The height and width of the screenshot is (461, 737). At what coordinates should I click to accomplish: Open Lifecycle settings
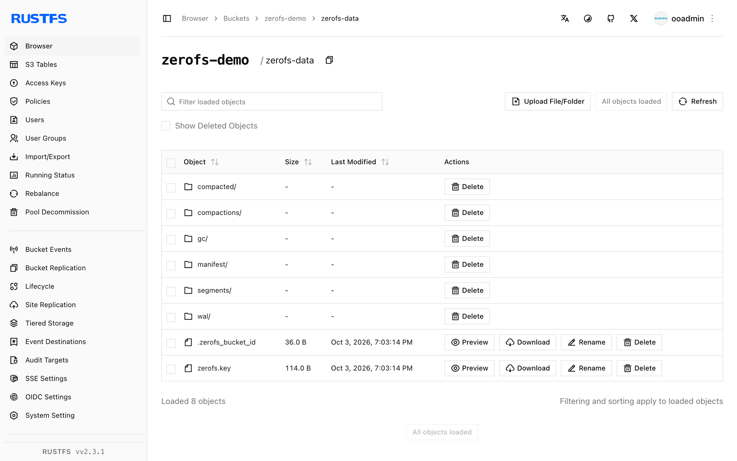(x=72, y=286)
